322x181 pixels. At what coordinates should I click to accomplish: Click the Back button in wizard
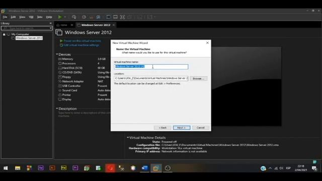pos(163,128)
